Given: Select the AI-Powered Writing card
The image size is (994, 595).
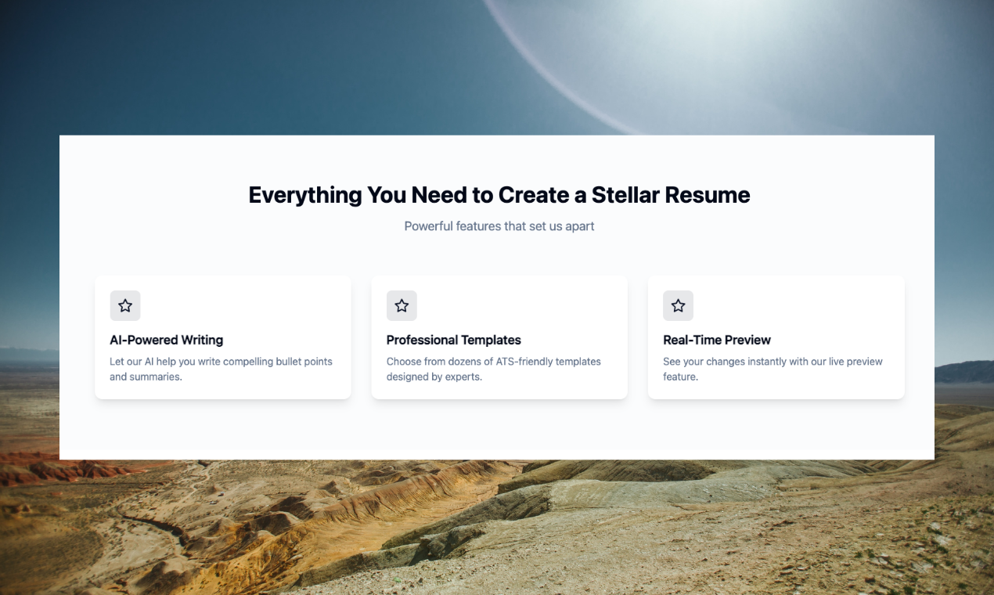Looking at the screenshot, I should 222,337.
